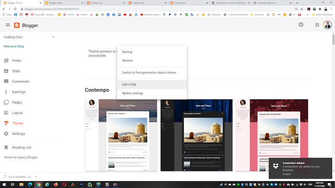Screen dimensions: 335x188
Task: Open the Windows notification center
Action: click(x=330, y=185)
